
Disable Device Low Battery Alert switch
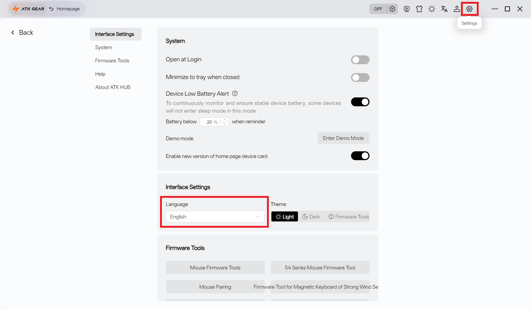pos(360,102)
